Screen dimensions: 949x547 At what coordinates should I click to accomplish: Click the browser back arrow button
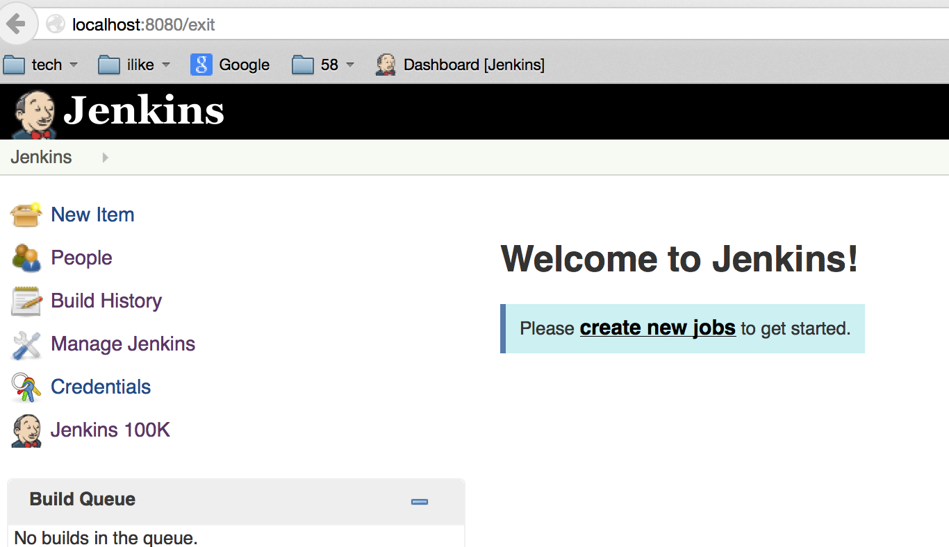[16, 24]
